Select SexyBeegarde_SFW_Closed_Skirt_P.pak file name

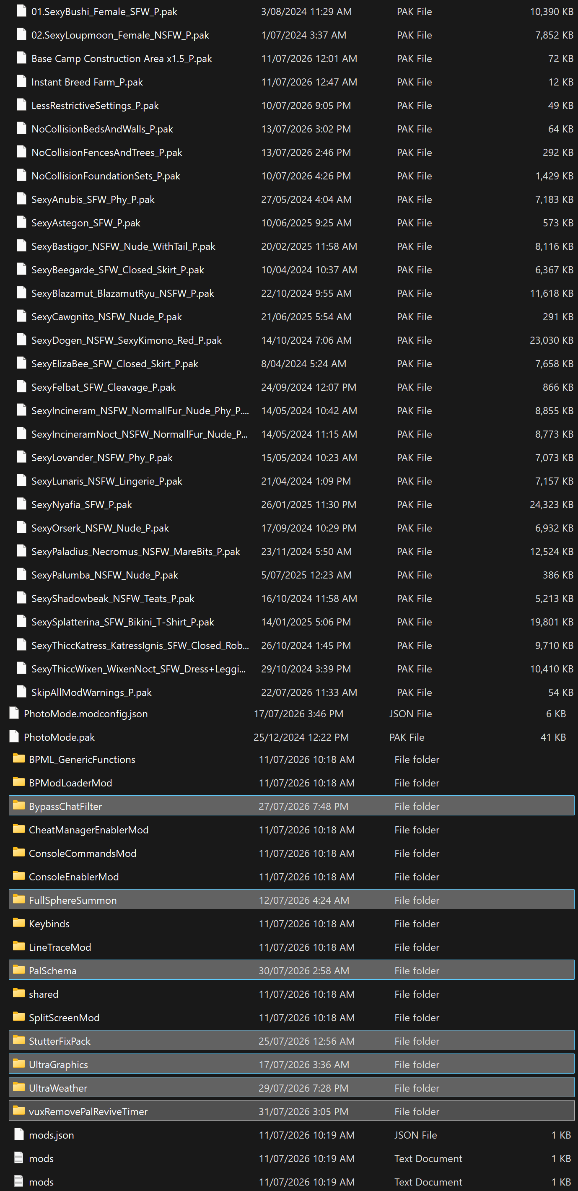click(x=118, y=270)
